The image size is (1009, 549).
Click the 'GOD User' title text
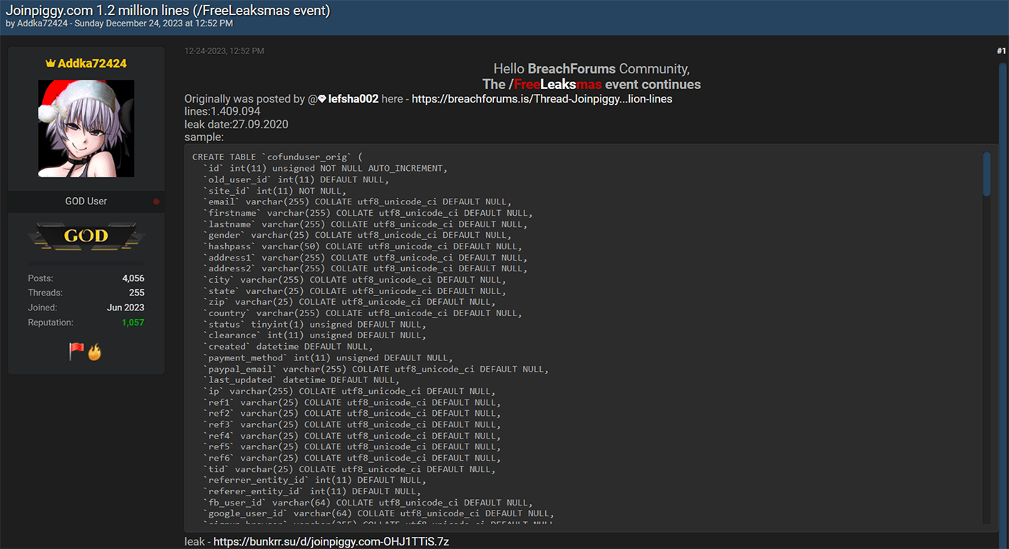(86, 202)
